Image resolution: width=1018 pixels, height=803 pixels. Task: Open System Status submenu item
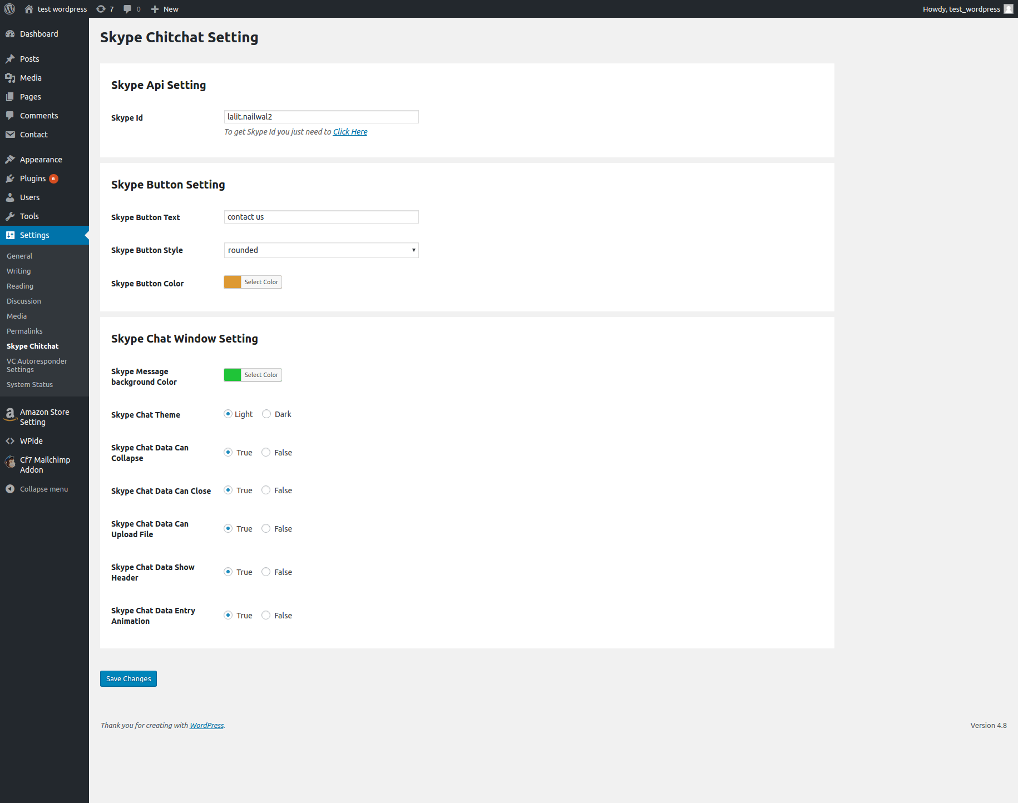[x=29, y=384]
